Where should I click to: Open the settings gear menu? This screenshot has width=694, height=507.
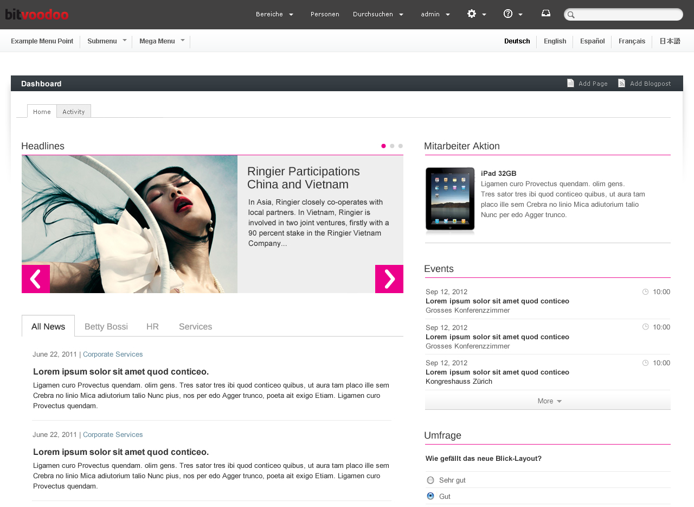tap(472, 14)
